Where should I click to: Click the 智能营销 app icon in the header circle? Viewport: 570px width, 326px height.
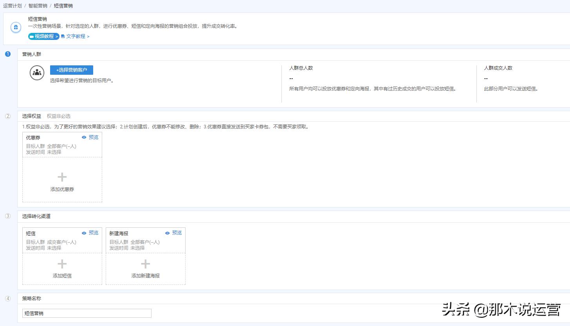(x=16, y=28)
